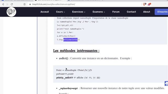This screenshot has width=168, height=94.
Task: Click the Point = namedtuple line
Action: tap(74, 70)
